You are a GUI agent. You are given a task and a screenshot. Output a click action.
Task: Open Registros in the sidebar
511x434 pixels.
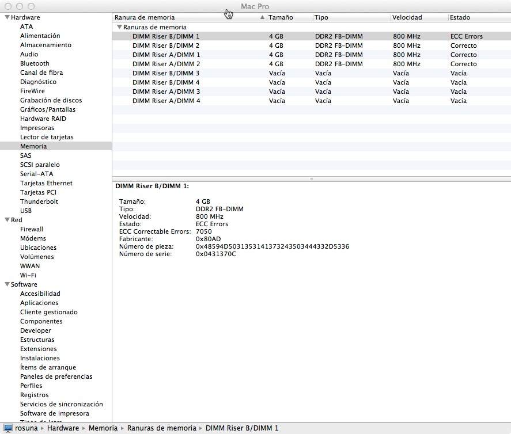coord(34,395)
